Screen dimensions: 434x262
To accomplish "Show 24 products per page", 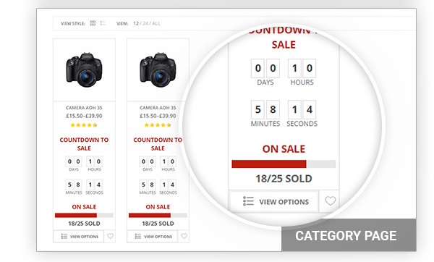I will (145, 24).
